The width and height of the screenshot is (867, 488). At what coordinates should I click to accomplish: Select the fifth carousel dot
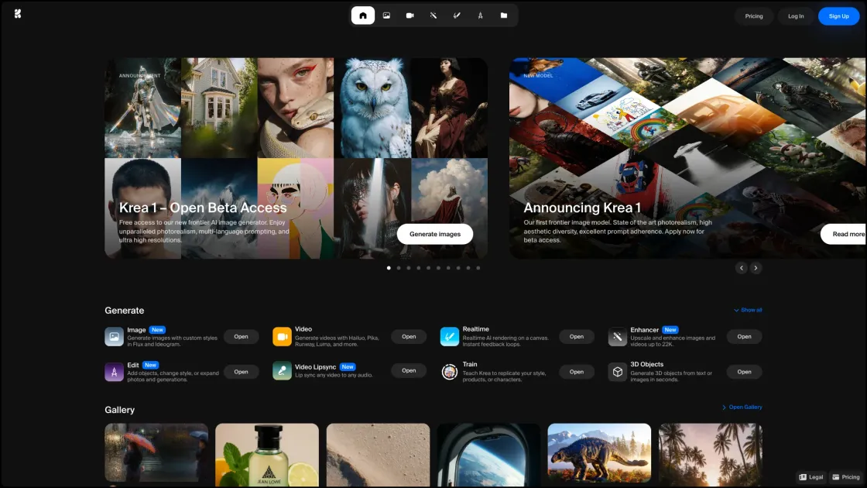point(429,268)
